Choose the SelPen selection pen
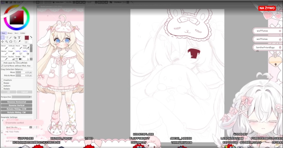The width and height of the screenshot is (283, 148). click(x=19, y=52)
